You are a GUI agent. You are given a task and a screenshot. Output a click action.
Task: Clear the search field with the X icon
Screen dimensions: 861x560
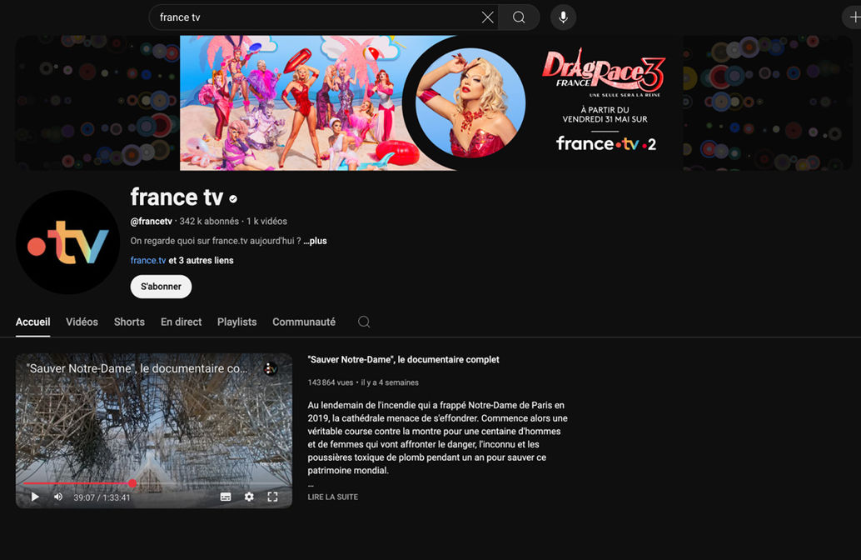click(x=487, y=17)
